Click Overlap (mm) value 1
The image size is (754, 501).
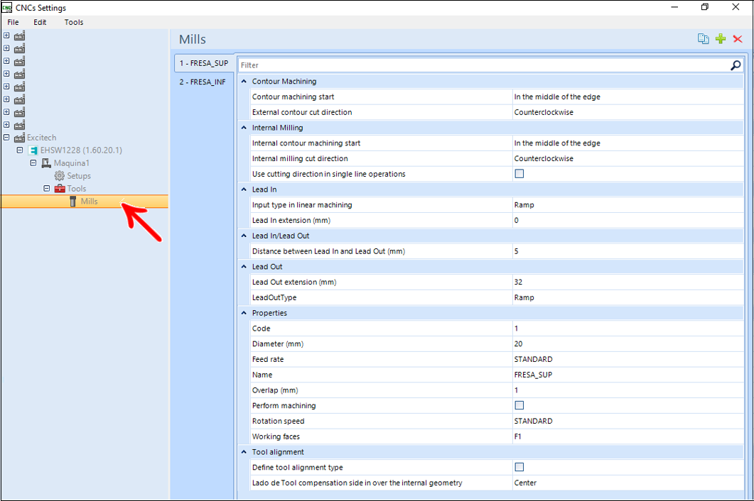pyautogui.click(x=628, y=390)
